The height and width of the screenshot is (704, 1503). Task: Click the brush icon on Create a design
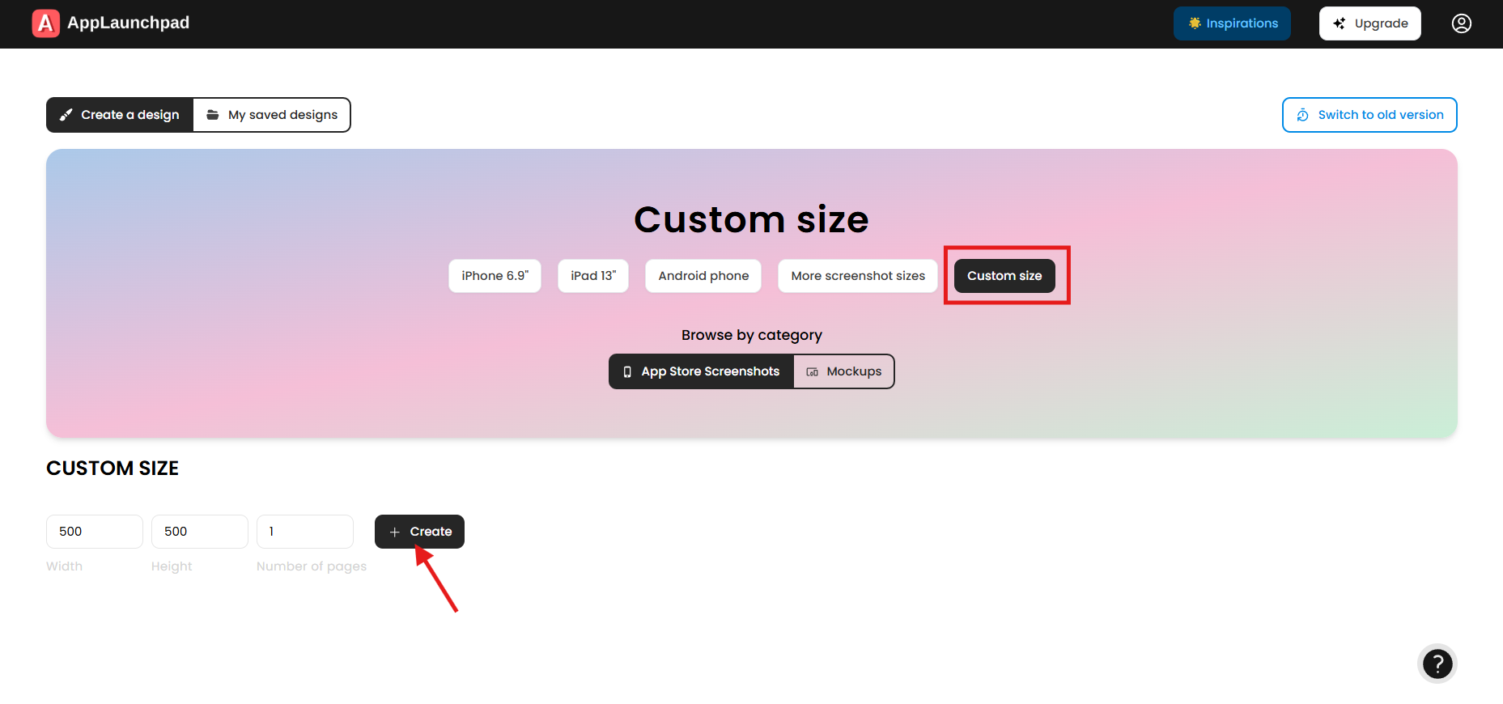point(66,115)
